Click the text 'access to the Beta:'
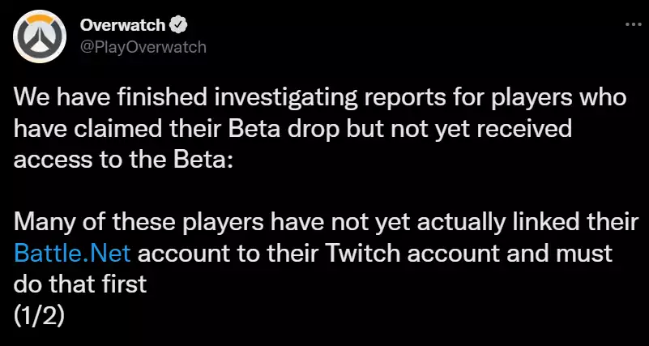The width and height of the screenshot is (649, 346). click(x=123, y=158)
